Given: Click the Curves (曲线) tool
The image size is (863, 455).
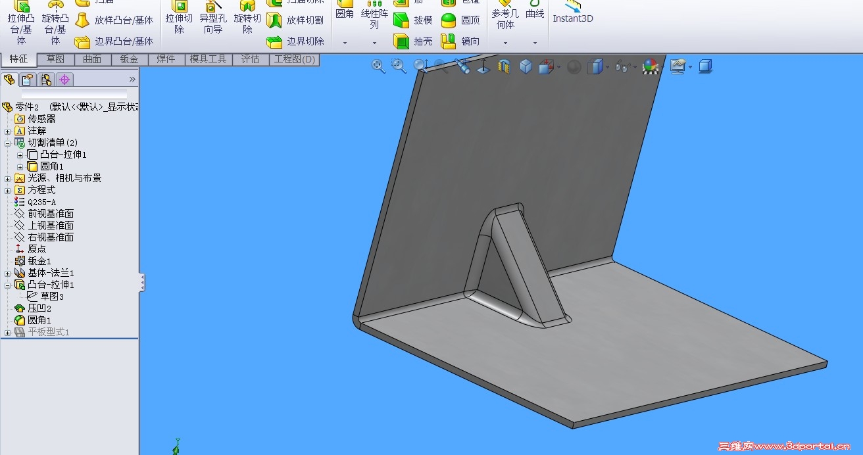Looking at the screenshot, I should [535, 9].
